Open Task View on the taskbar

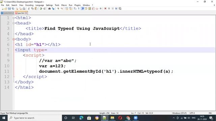click(x=73, y=118)
